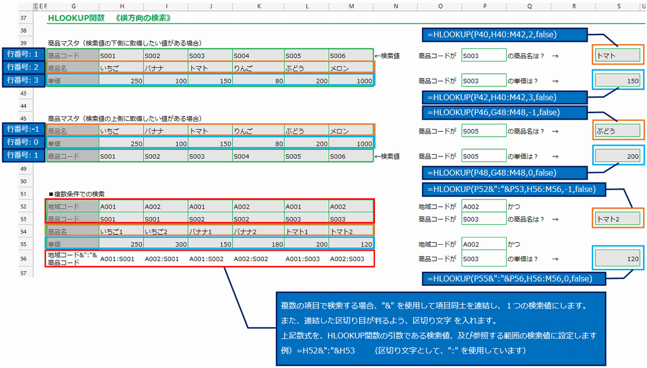
Task: Select column header H
Action: tap(121, 6)
